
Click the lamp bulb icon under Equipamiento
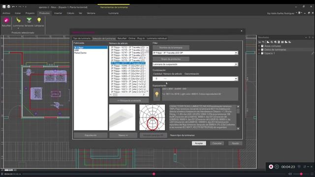pyautogui.click(x=157, y=94)
